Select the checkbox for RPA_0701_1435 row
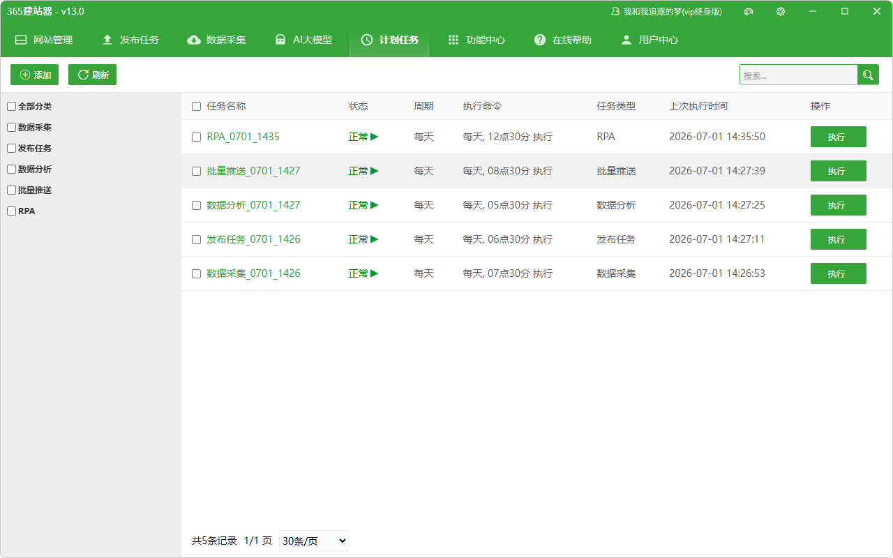Viewport: 893px width, 558px height. pyautogui.click(x=196, y=137)
